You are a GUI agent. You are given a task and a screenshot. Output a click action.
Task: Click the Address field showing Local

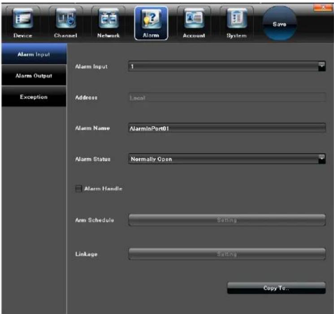point(227,98)
